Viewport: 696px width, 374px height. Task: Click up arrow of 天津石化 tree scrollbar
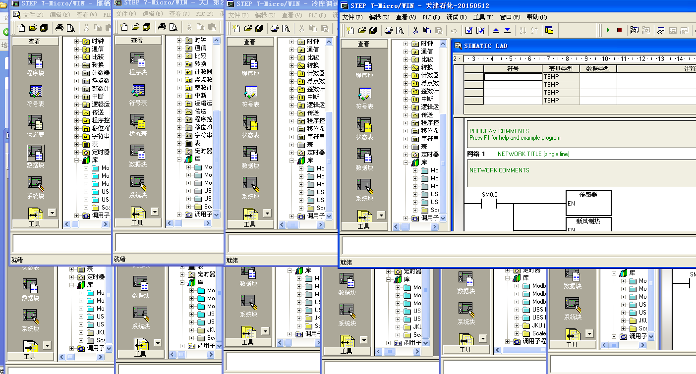[443, 44]
